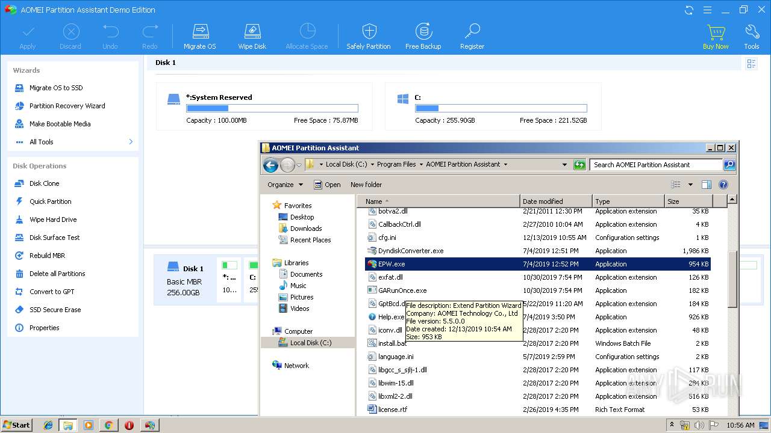Open the Wipe Disk tool

[252, 36]
